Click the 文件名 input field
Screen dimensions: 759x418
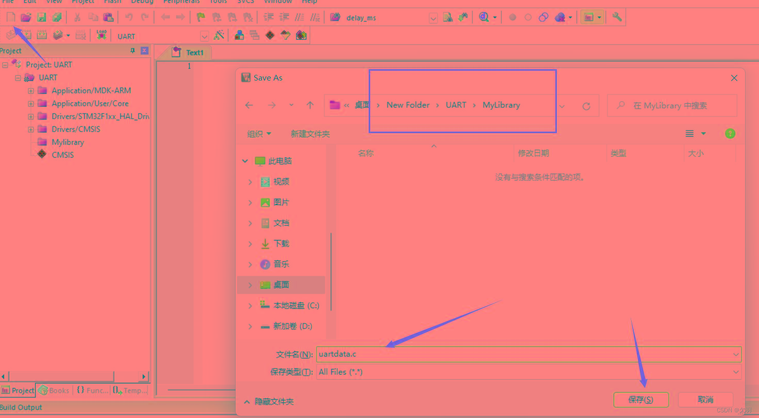529,354
